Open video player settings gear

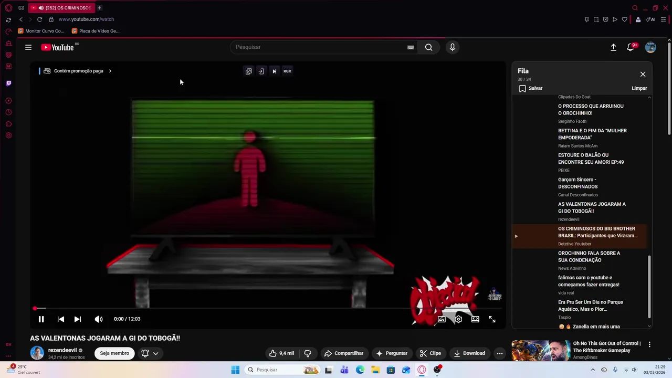pyautogui.click(x=458, y=319)
